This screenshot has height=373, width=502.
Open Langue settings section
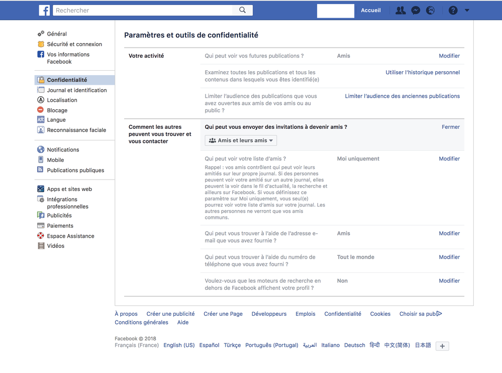click(56, 120)
